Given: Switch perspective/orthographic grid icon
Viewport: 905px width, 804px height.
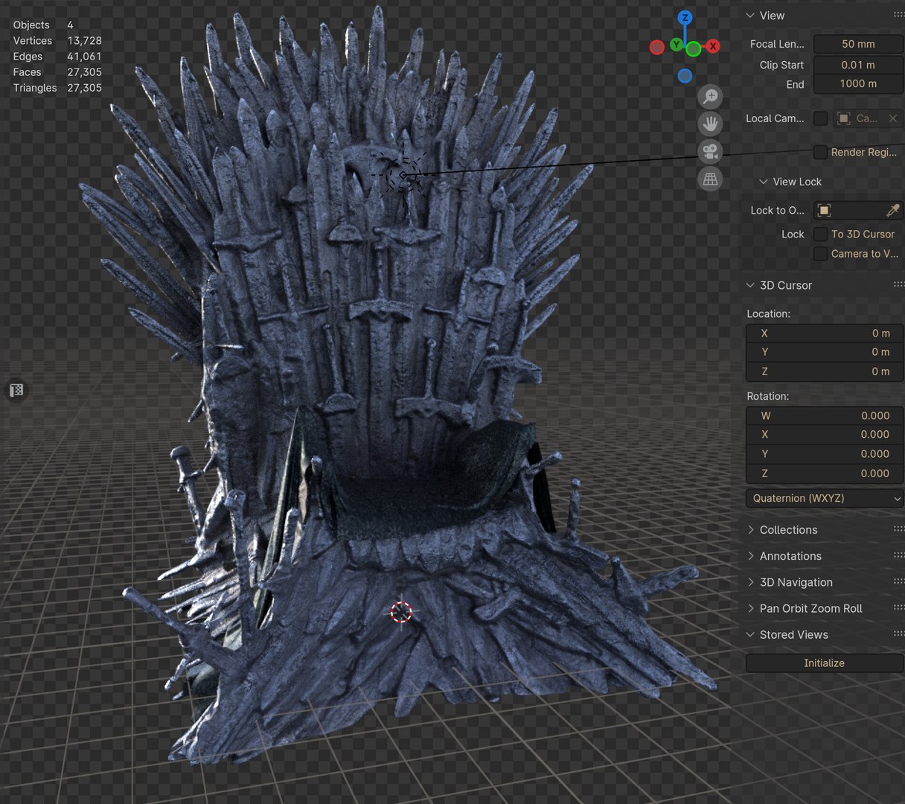Looking at the screenshot, I should 710,179.
